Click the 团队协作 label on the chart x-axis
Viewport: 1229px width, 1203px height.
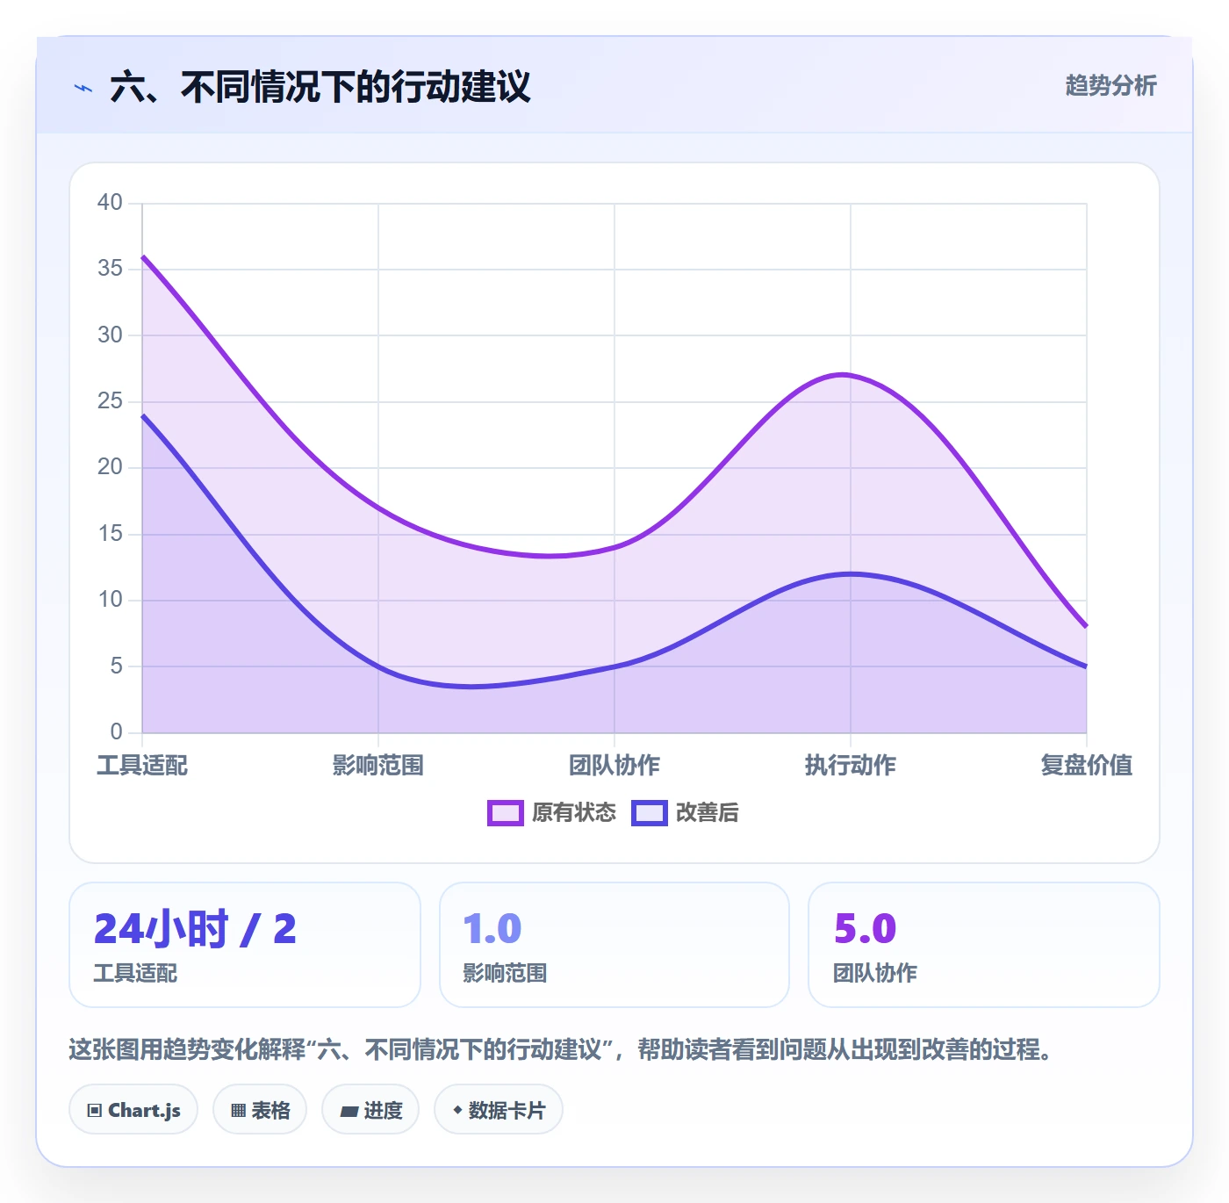click(614, 765)
